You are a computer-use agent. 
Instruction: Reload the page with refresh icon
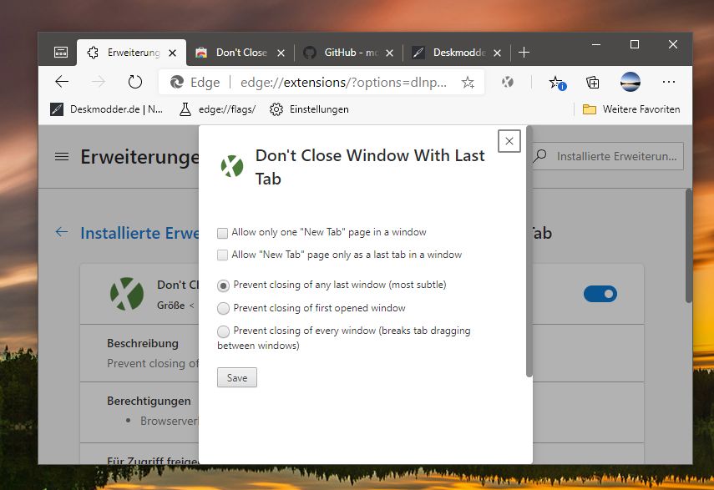[x=134, y=82]
